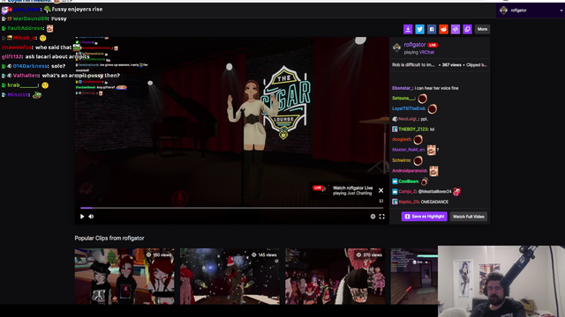Open popular clip with 370 views
565x317 pixels.
[x=335, y=276]
